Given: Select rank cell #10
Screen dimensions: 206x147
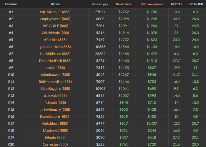Looking at the screenshot, I should coord(11,75).
